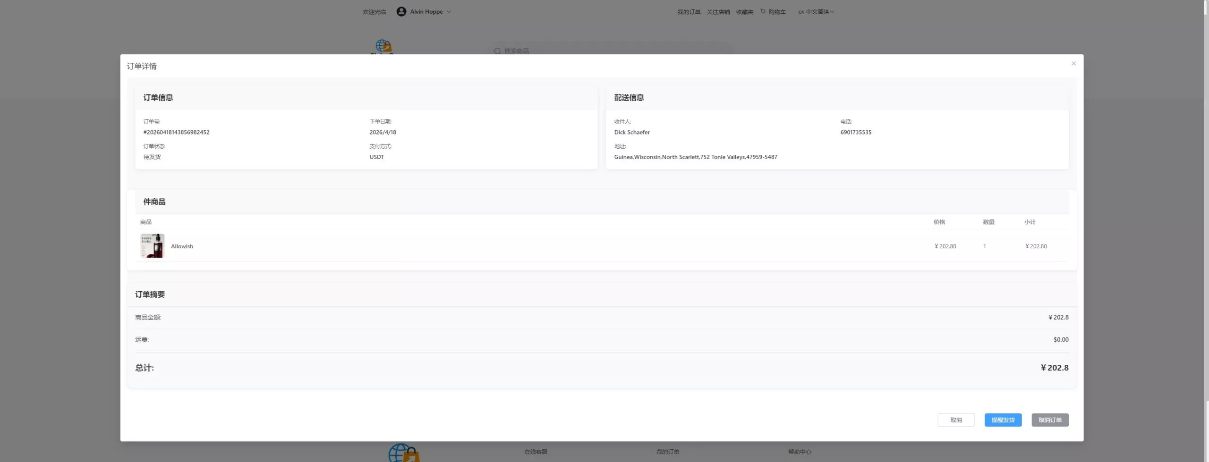Image resolution: width=1209 pixels, height=462 pixels.
Task: Expand the Alvin Hoppe account dropdown
Action: tap(449, 12)
